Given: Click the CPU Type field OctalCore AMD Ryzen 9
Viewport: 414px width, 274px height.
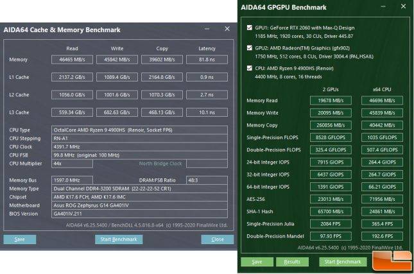Looking at the screenshot, I should tap(139, 130).
